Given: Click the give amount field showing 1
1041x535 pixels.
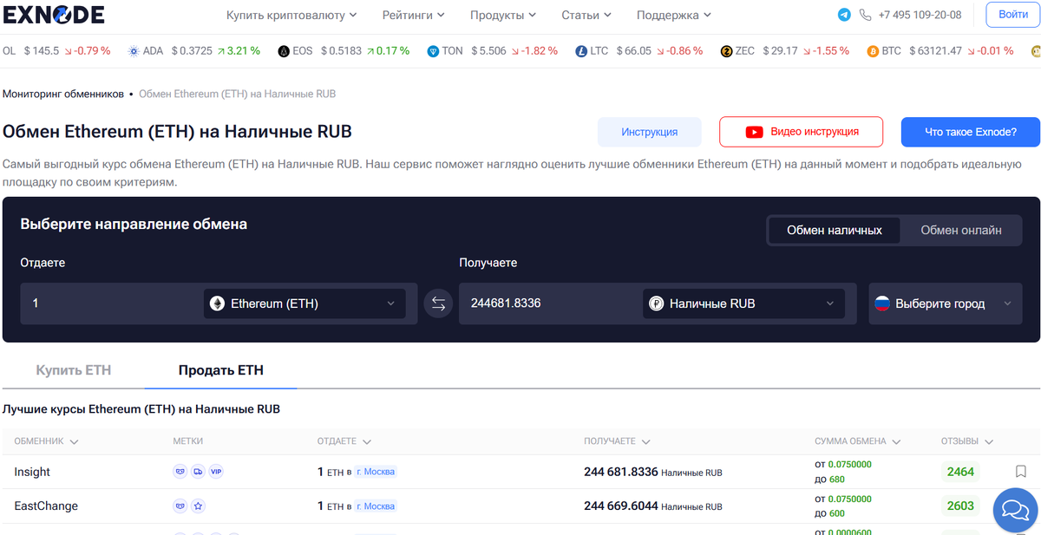Looking at the screenshot, I should click(x=112, y=303).
